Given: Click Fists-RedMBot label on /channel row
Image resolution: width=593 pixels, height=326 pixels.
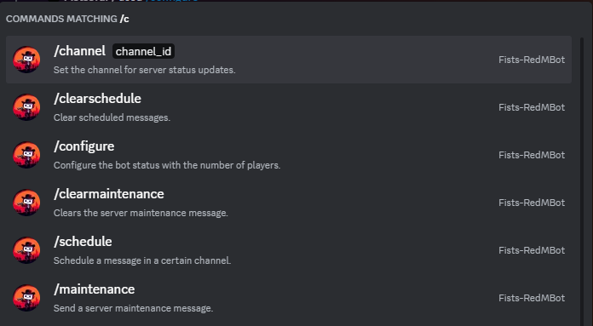Looking at the screenshot, I should (x=532, y=60).
